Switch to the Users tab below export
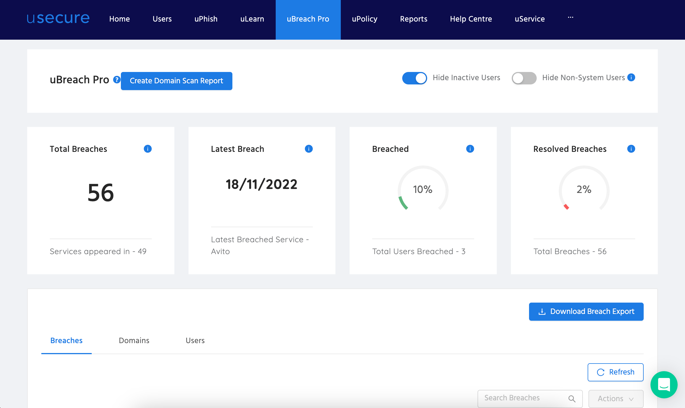The width and height of the screenshot is (685, 408). 195,341
